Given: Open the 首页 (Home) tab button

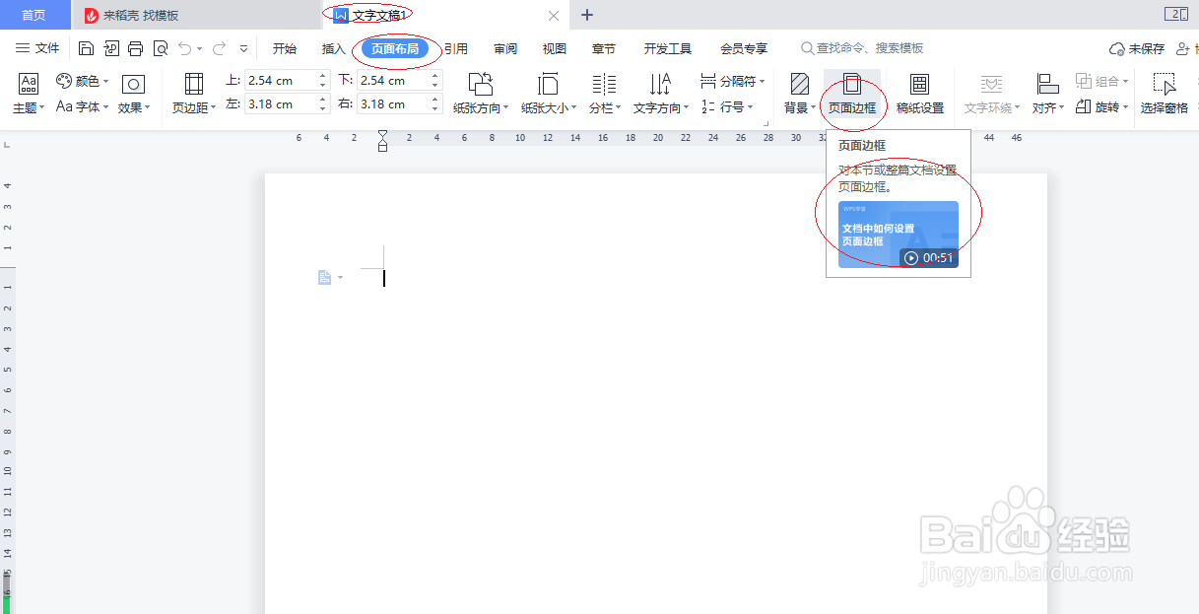Looking at the screenshot, I should pos(34,15).
